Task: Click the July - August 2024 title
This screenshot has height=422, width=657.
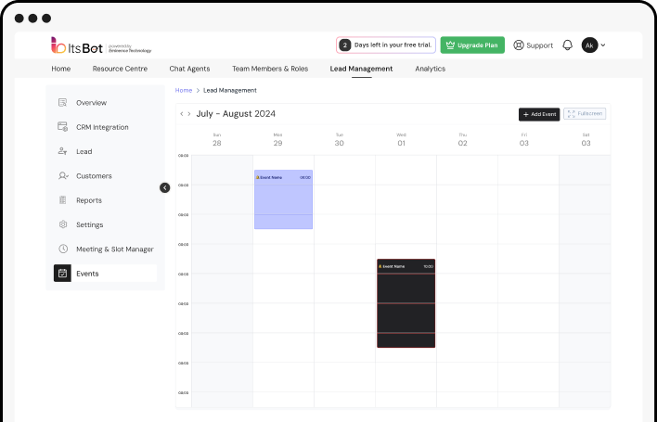Action: point(236,114)
